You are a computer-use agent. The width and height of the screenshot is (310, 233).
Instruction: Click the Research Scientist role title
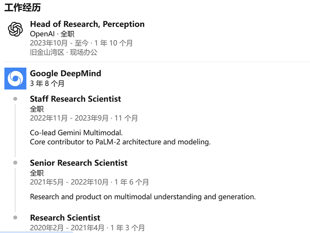click(x=65, y=218)
